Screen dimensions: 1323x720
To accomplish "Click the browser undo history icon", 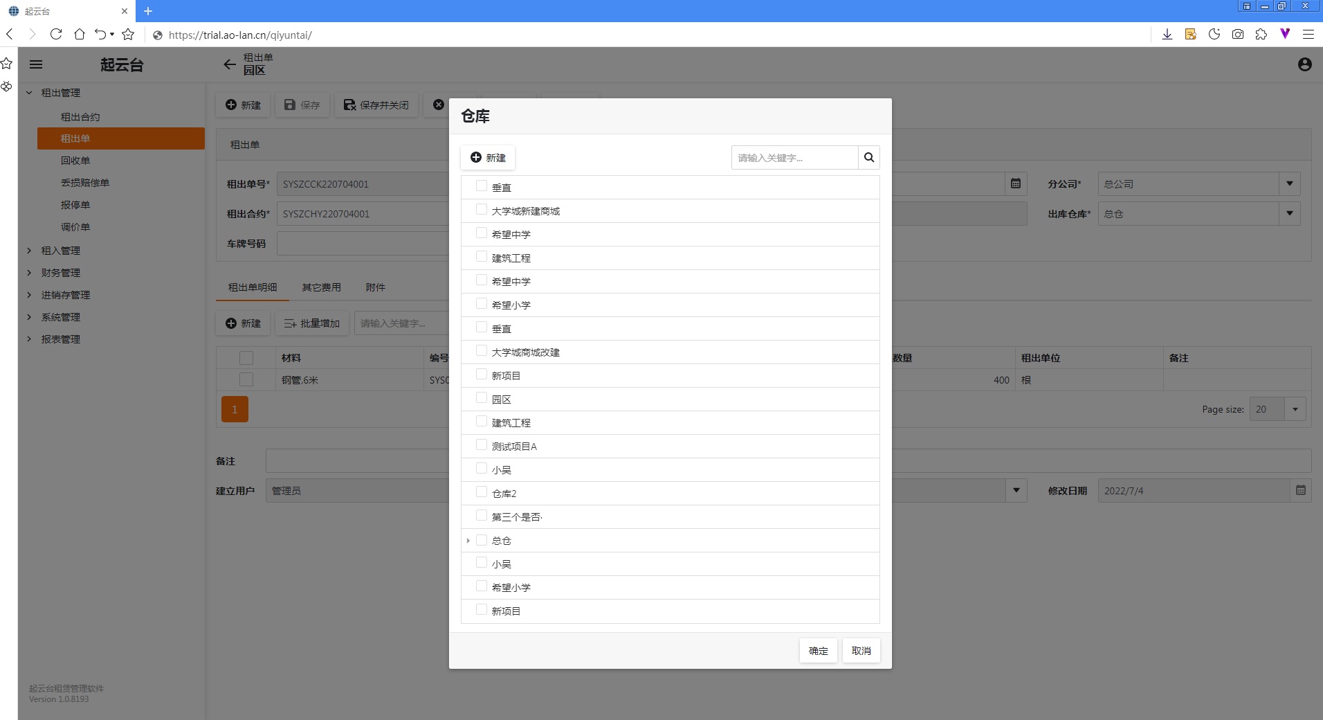I will click(101, 34).
